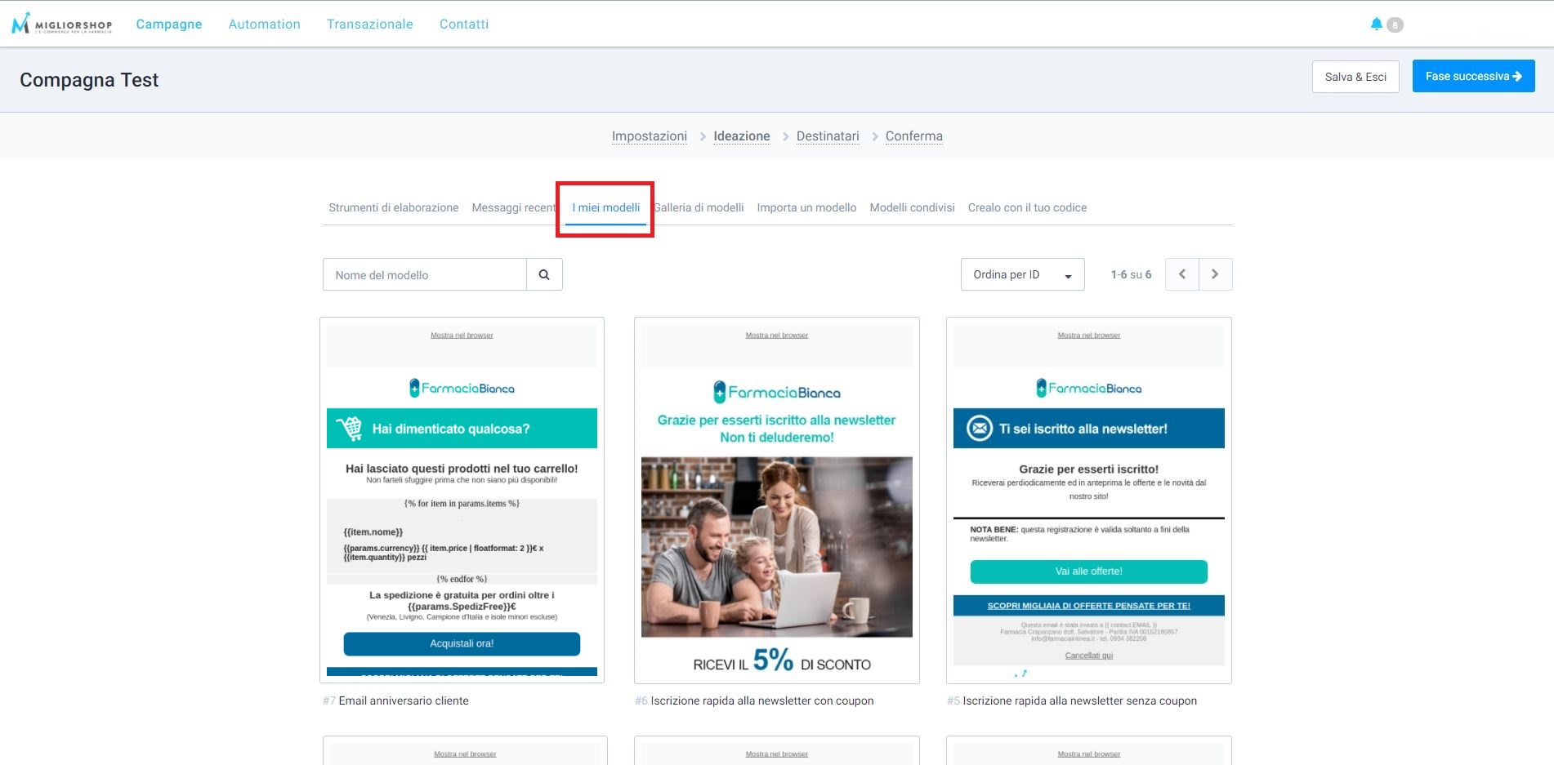The height and width of the screenshot is (765, 1554).
Task: Go to next page of templates
Action: coord(1215,274)
